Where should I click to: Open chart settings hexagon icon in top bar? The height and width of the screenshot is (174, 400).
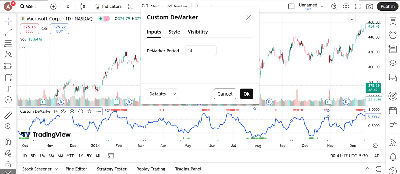coord(346,6)
